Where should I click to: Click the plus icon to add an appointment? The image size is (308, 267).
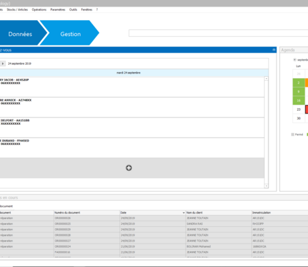129,168
